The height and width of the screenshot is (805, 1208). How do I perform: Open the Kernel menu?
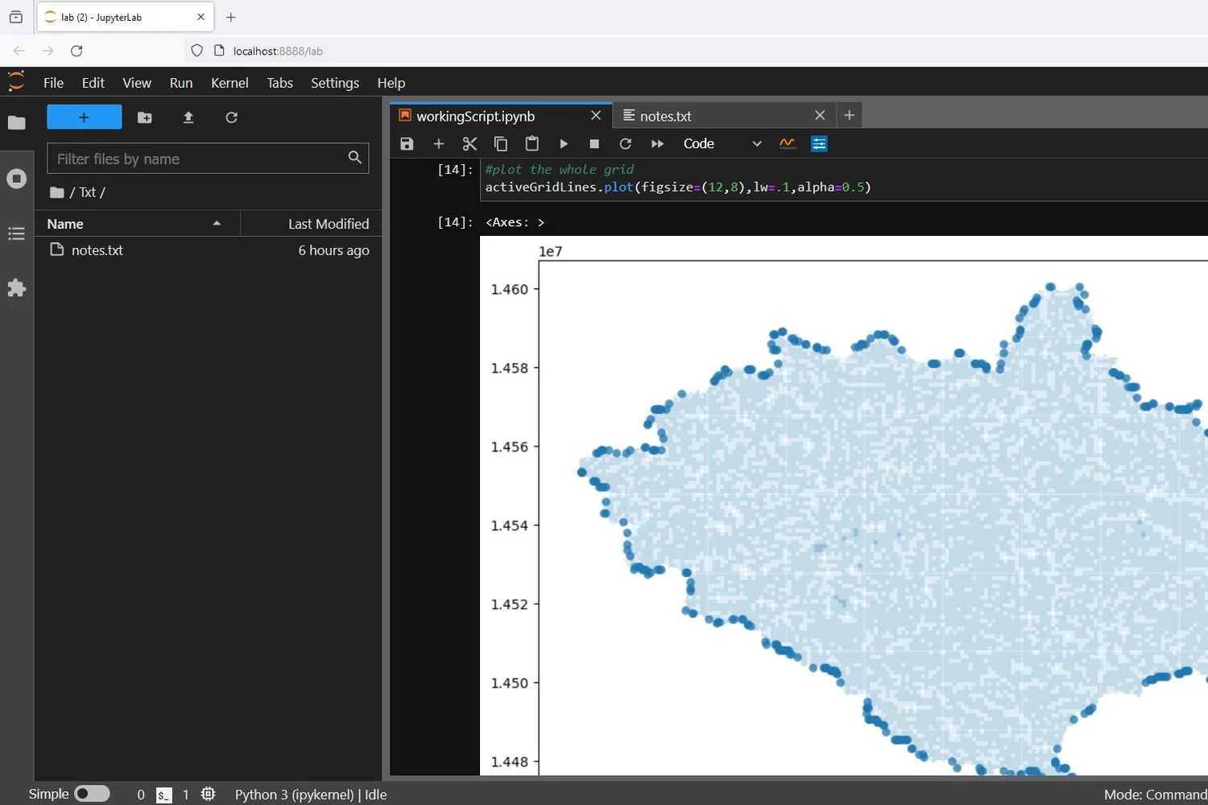(x=230, y=83)
